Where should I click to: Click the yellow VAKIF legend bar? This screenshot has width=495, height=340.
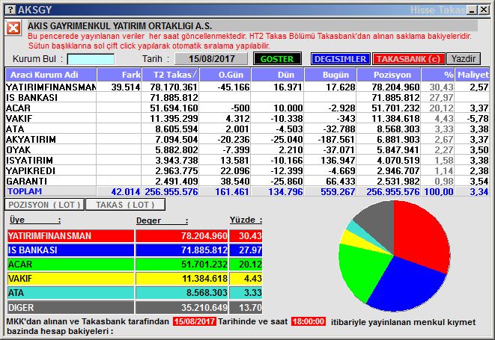[70, 279]
